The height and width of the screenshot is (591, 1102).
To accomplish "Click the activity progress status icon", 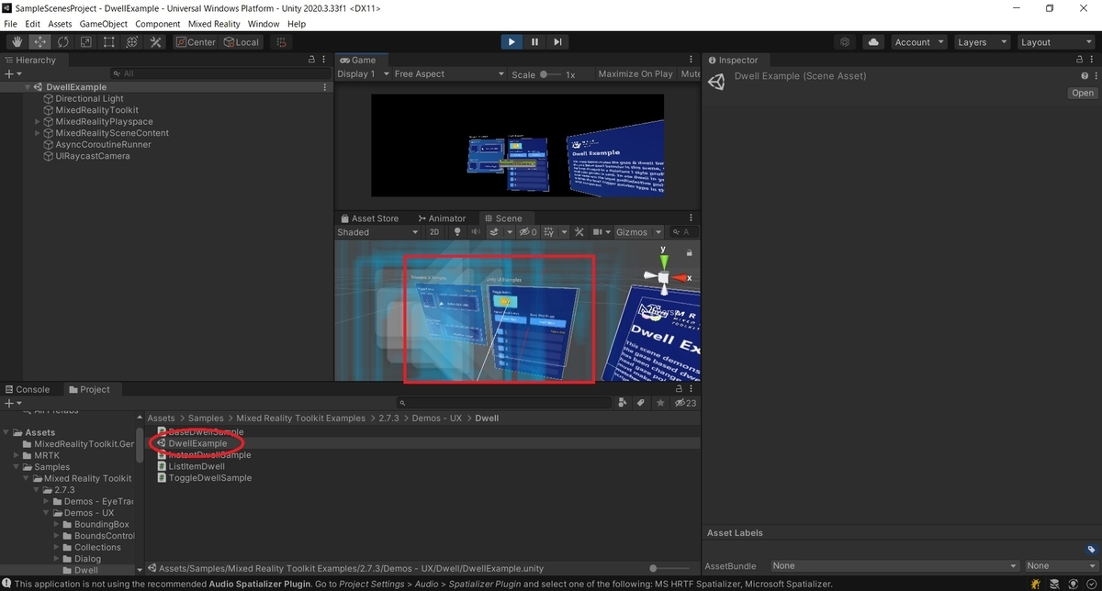I will (x=1073, y=584).
